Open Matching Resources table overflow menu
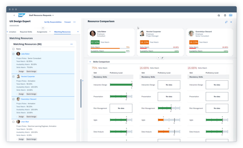Image resolution: width=243 pixels, height=148 pixels. pyautogui.click(x=71, y=44)
